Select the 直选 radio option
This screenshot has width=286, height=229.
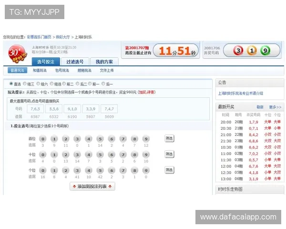click(x=11, y=83)
